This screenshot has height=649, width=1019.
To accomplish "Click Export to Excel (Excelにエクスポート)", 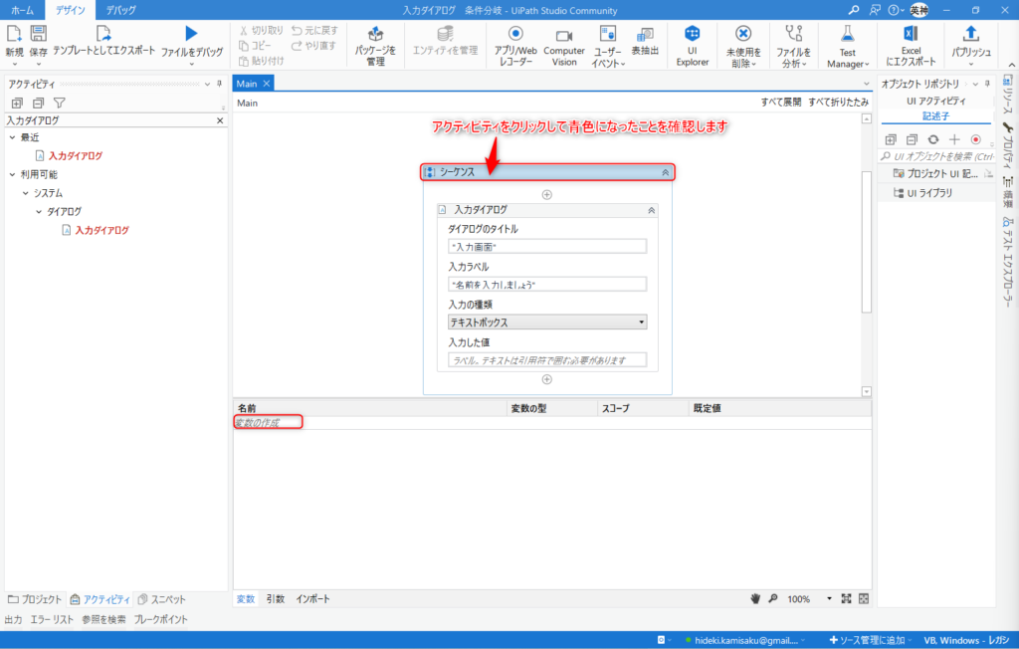I will (x=911, y=45).
